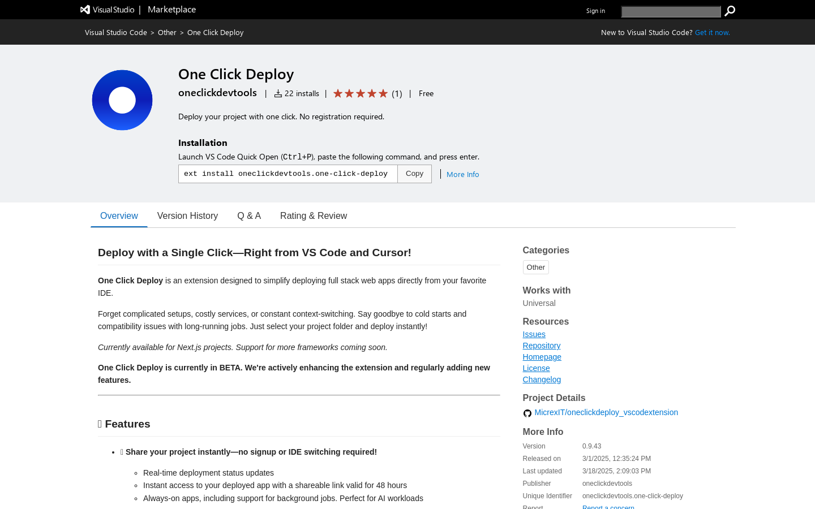815x509 pixels.
Task: Click the 22 installs text
Action: point(302,93)
